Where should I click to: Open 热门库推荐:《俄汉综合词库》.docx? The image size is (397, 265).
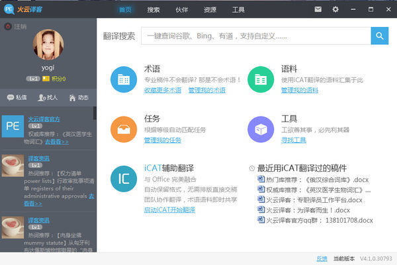tap(317, 180)
